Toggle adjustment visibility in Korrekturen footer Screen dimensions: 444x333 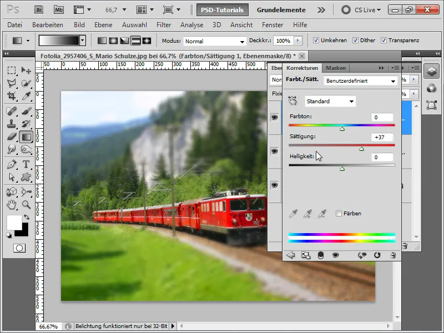pyautogui.click(x=336, y=255)
